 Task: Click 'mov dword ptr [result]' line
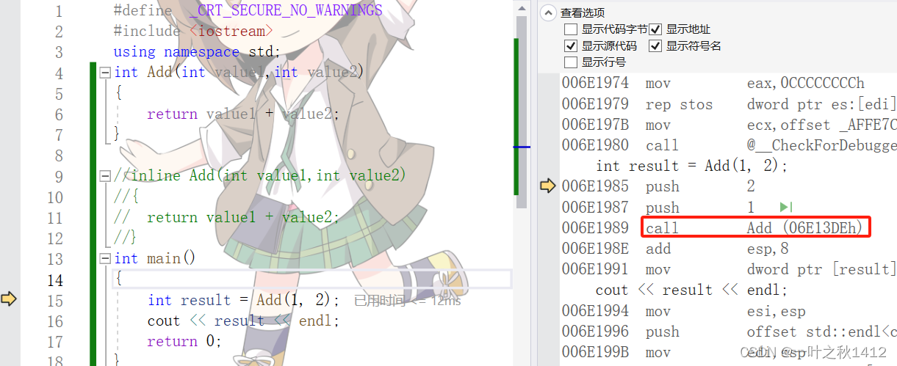729,269
